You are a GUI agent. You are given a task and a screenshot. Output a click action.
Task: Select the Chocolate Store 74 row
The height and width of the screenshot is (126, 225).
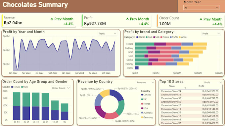pos(190,91)
